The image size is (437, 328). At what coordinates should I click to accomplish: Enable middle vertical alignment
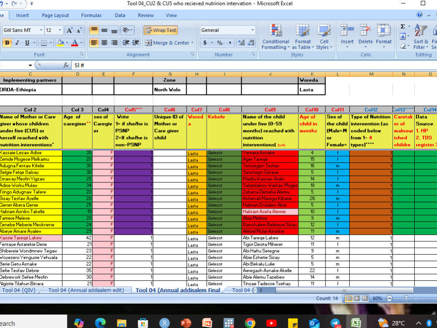[104, 30]
